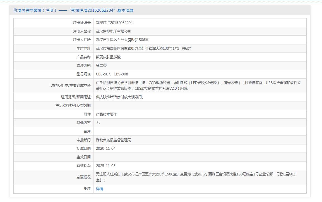Click the 变更情况 row label
This screenshot has width=322, height=202.
[x=84, y=177]
